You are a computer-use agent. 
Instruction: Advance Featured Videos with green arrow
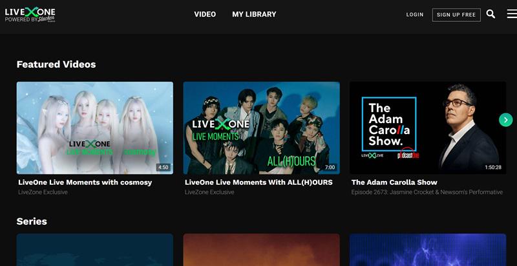pyautogui.click(x=505, y=120)
